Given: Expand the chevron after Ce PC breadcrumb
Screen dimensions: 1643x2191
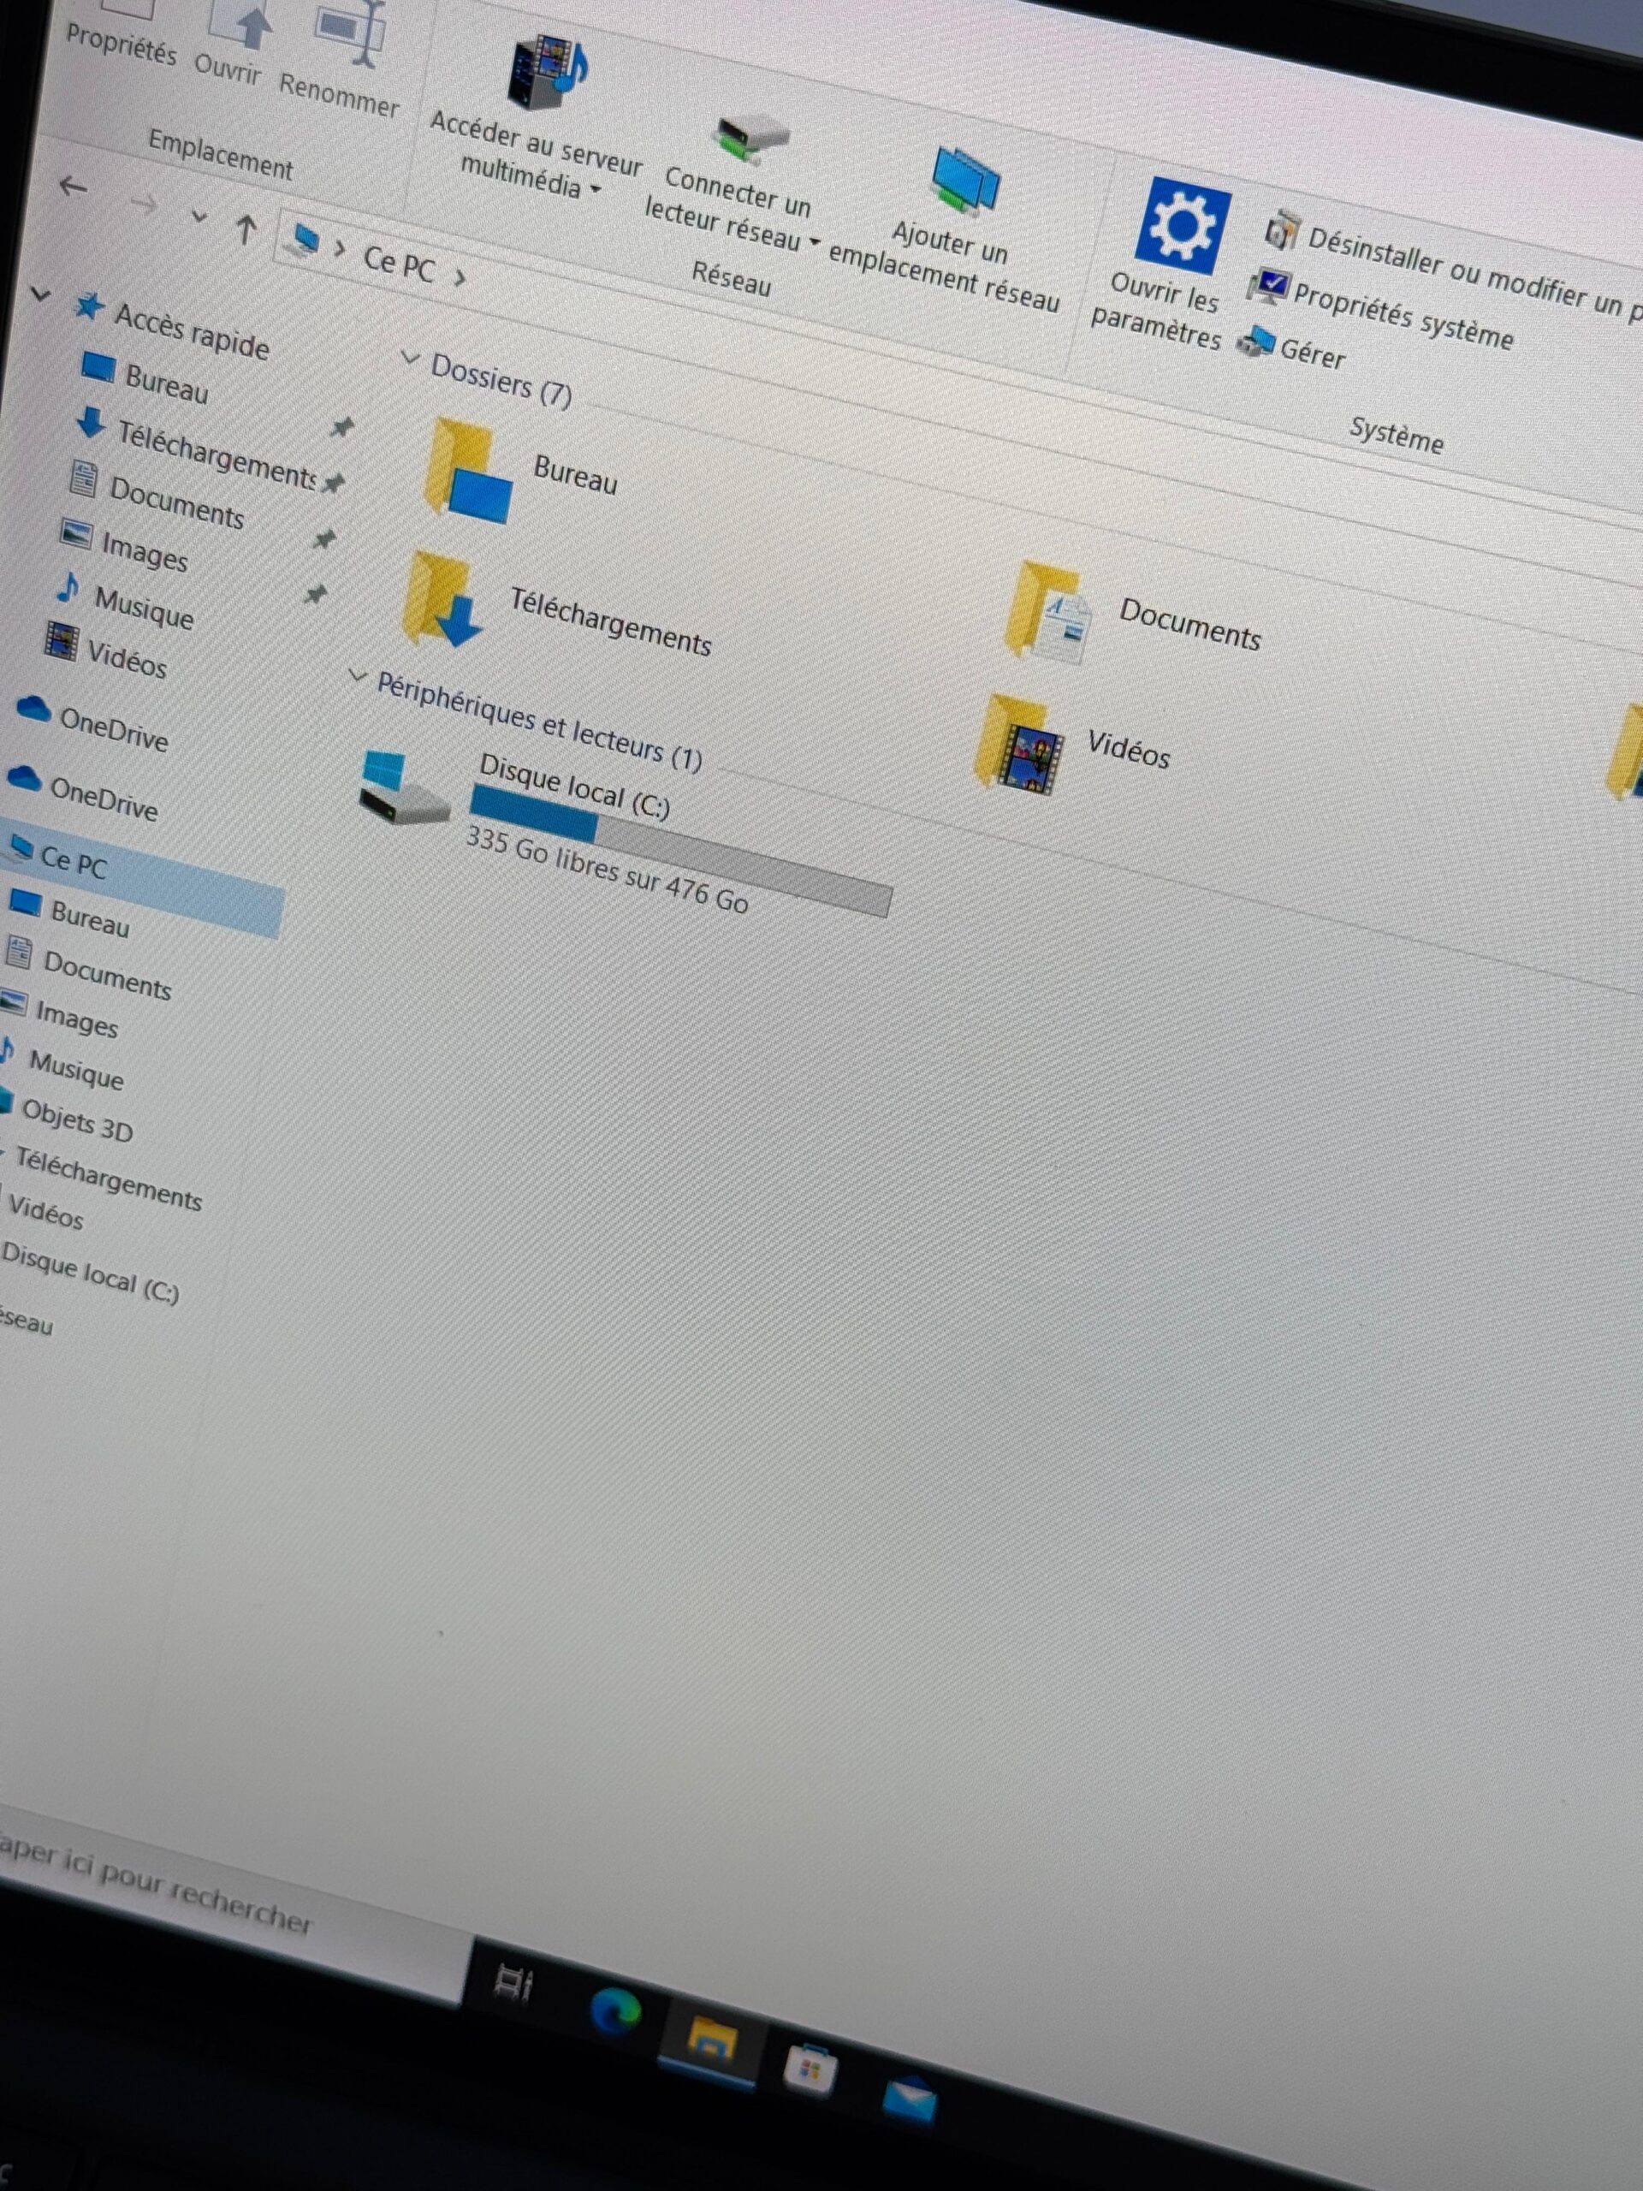Looking at the screenshot, I should pyautogui.click(x=460, y=278).
